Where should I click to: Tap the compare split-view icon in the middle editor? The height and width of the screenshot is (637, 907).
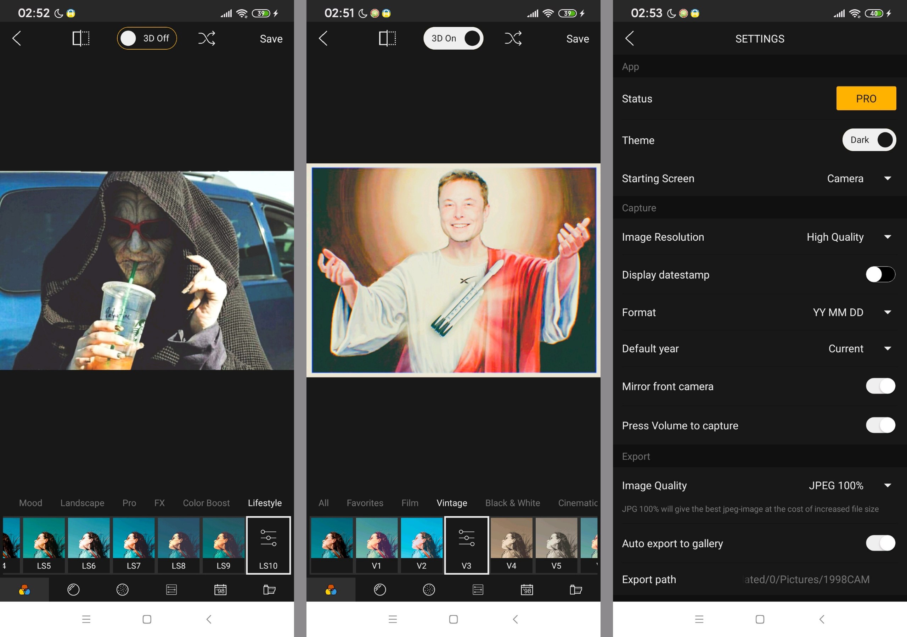387,38
